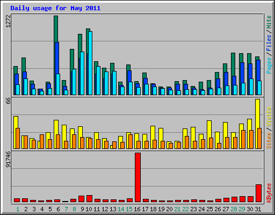275x215 pixels.
Task: Select the green day "28" axis label
Action: [x=234, y=209]
